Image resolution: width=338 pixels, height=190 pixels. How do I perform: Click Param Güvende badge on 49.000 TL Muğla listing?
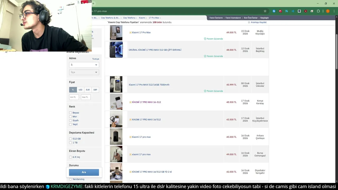(x=213, y=39)
